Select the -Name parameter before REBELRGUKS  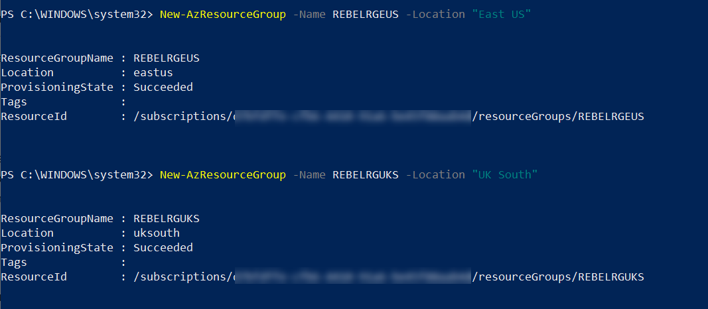point(309,174)
